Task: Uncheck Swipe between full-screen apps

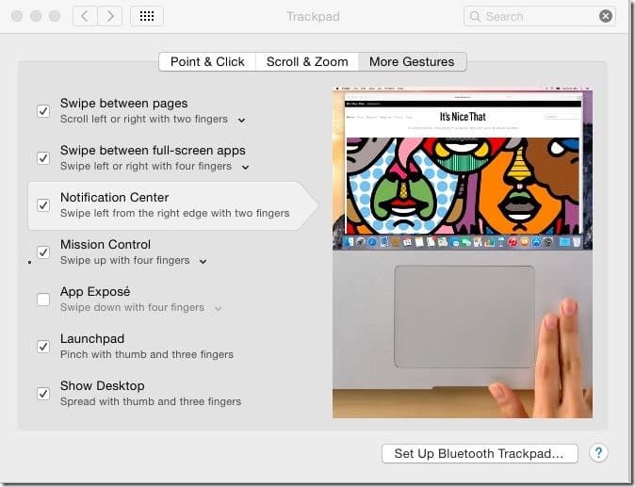Action: point(43,158)
